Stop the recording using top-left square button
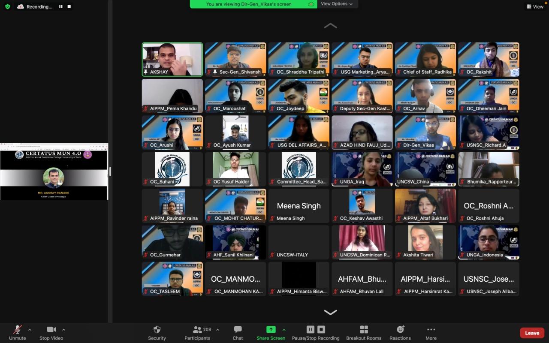Viewport: 549px width, 343px height. (x=69, y=7)
